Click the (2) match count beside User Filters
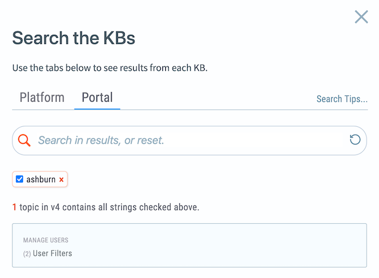Viewport: 379px width, 278px height. click(27, 254)
